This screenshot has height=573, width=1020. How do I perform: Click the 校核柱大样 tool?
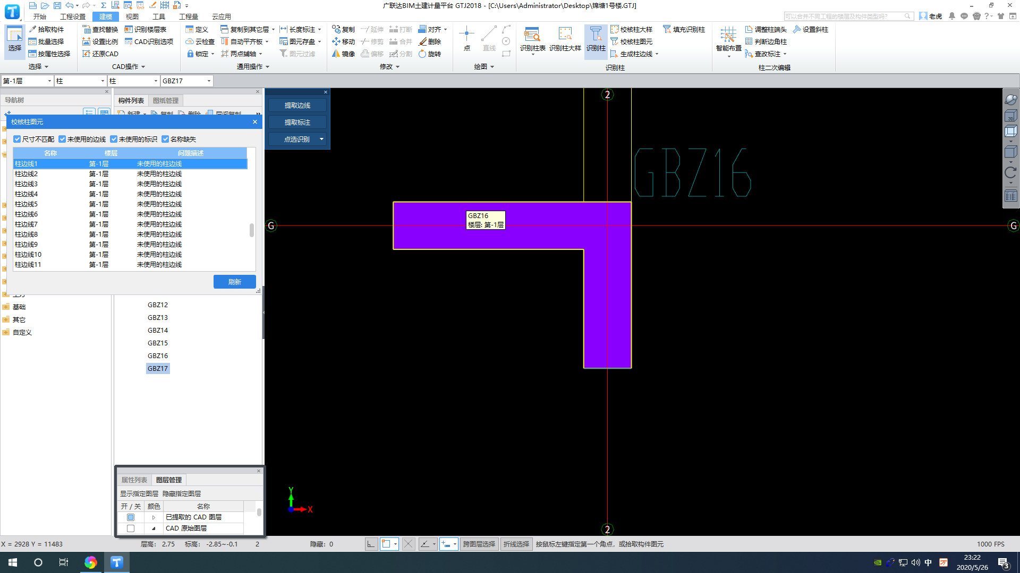(632, 29)
